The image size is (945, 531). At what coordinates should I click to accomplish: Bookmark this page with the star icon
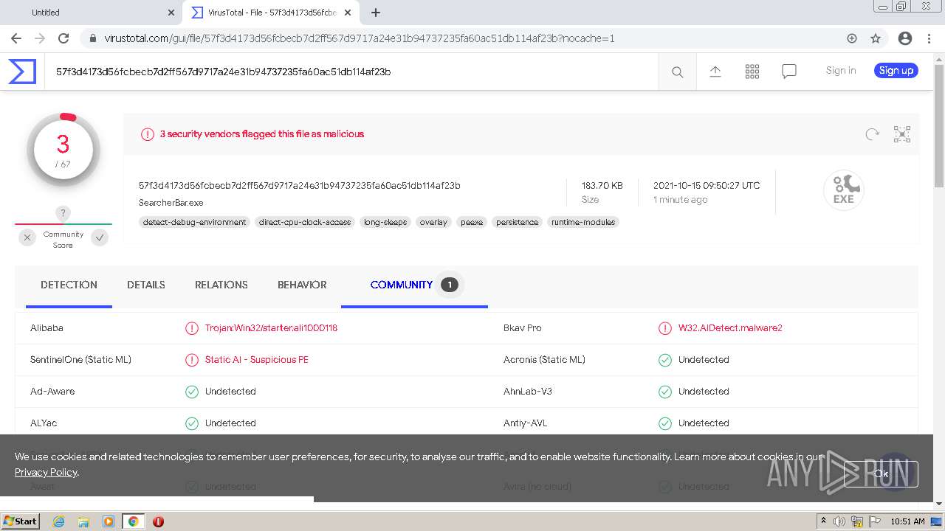pyautogui.click(x=876, y=38)
